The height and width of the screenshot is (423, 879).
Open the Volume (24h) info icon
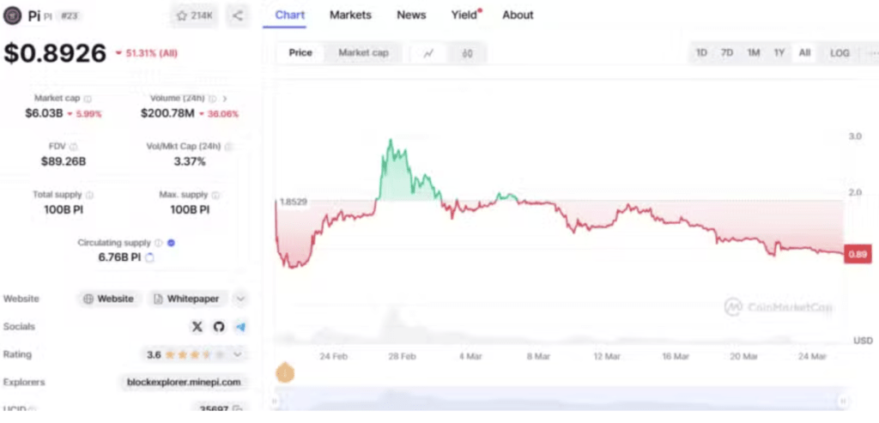click(x=213, y=99)
